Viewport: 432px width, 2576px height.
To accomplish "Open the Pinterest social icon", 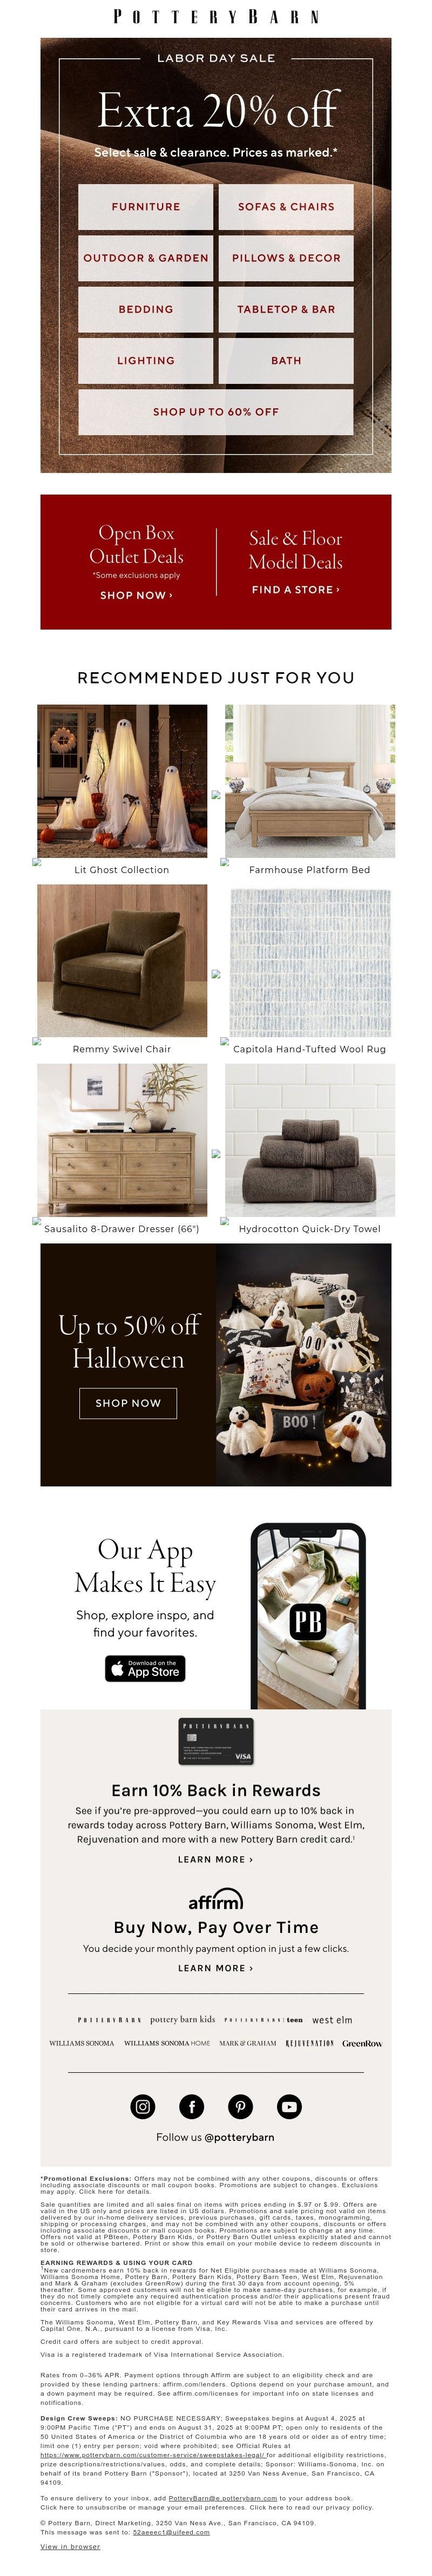I will (x=240, y=2107).
